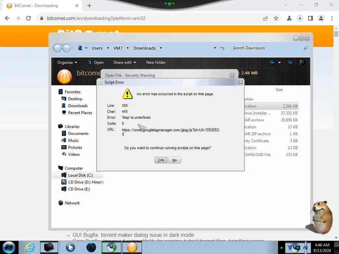
Task: Open Recent Places in the sidebar
Action: [x=80, y=112]
